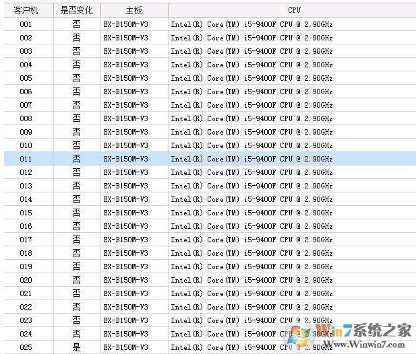Click the 是 change value in row 025
The height and width of the screenshot is (354, 416).
[76, 347]
